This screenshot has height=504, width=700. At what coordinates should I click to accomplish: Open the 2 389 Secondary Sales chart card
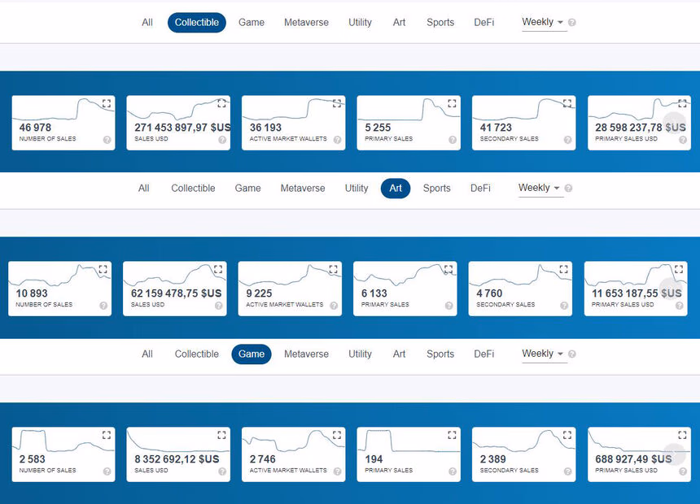point(523,454)
